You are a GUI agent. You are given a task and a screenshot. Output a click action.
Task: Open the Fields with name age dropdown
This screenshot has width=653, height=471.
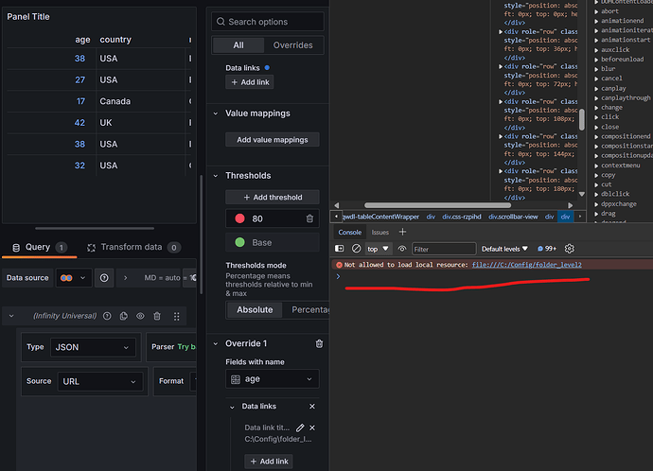pyautogui.click(x=273, y=379)
